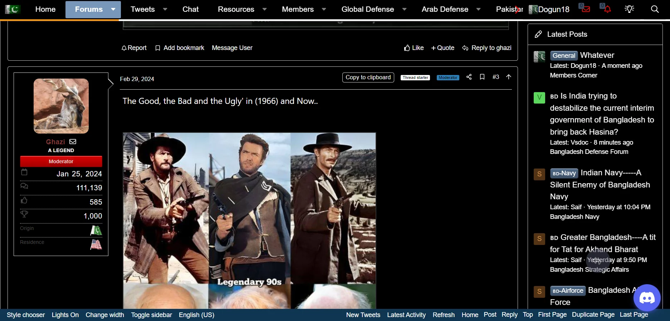The height and width of the screenshot is (321, 670).
Task: Go to Home in top navigation
Action: pos(45,9)
